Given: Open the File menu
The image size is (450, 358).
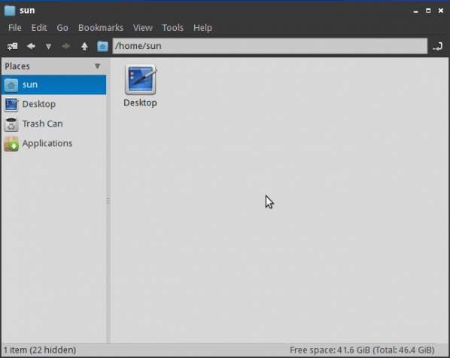Looking at the screenshot, I should tap(14, 28).
